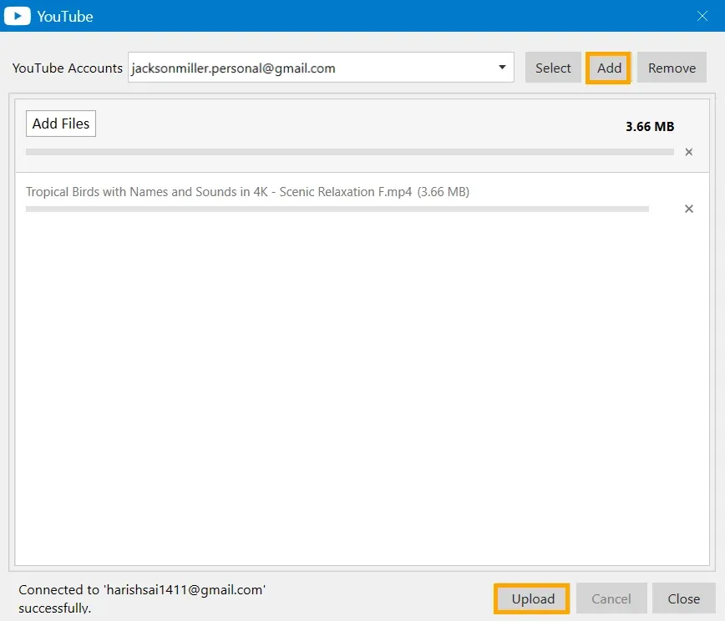Viewport: 725px width, 621px height.
Task: Click the overall upload progress bar under Add Files
Action: (349, 152)
